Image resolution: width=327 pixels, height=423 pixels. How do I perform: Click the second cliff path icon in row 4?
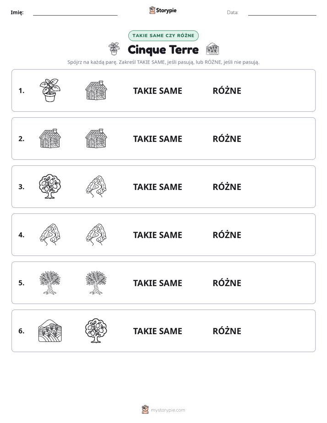(x=96, y=234)
